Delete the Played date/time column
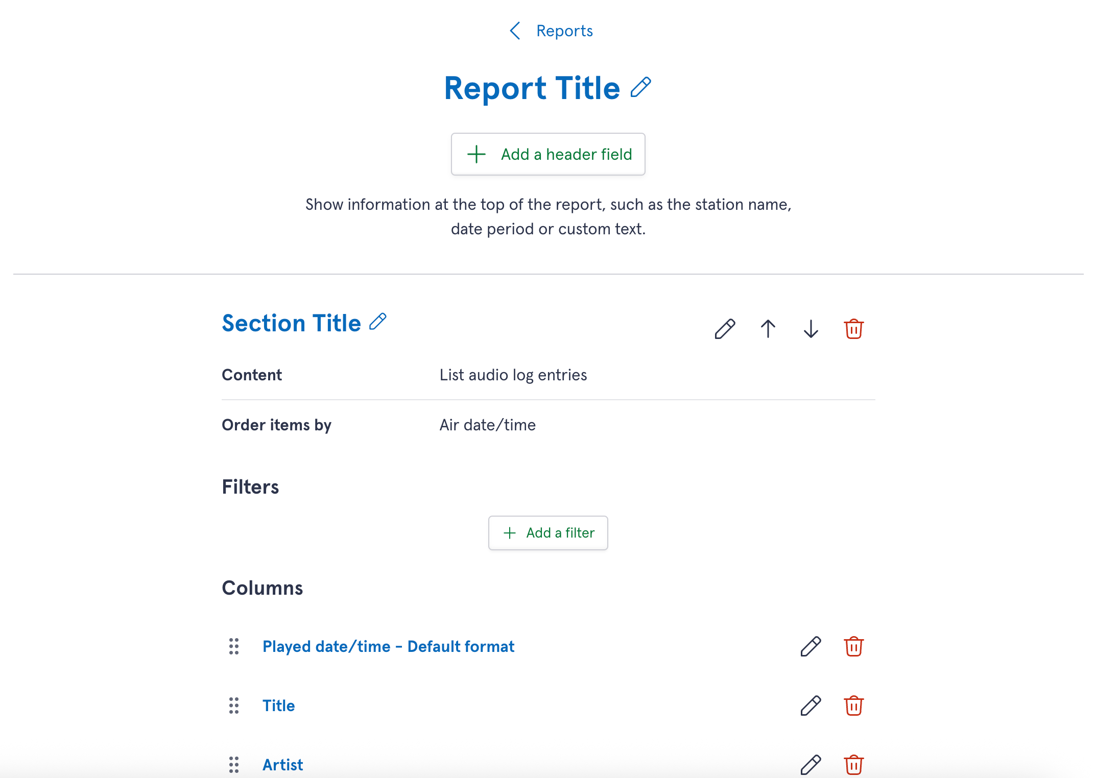 click(x=853, y=646)
